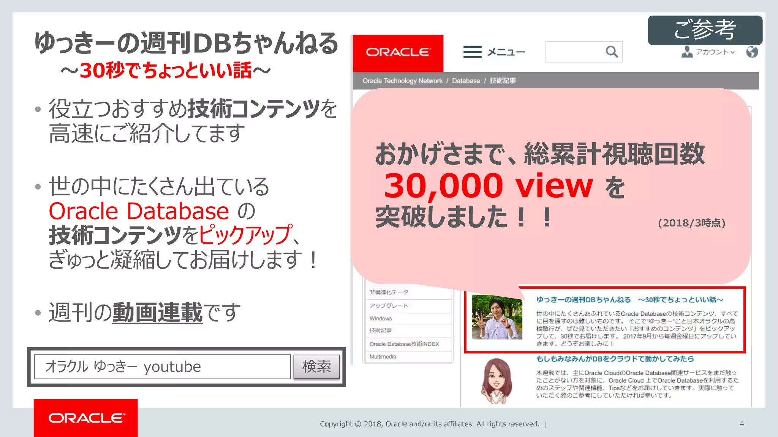Open the アカウント account dropdown
This screenshot has width=778, height=437.
(708, 52)
